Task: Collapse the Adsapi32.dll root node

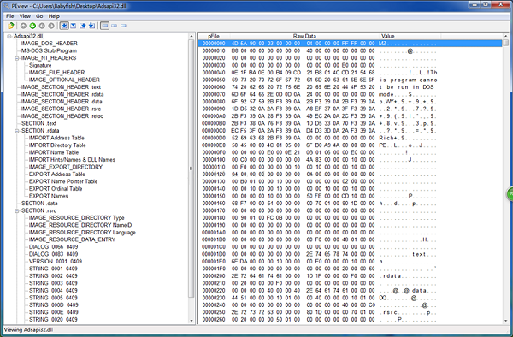Action: [9, 36]
